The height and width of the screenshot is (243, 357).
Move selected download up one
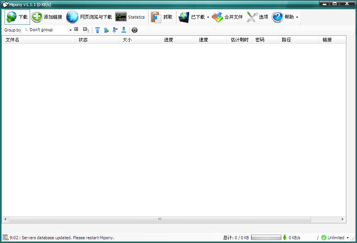click(x=106, y=30)
